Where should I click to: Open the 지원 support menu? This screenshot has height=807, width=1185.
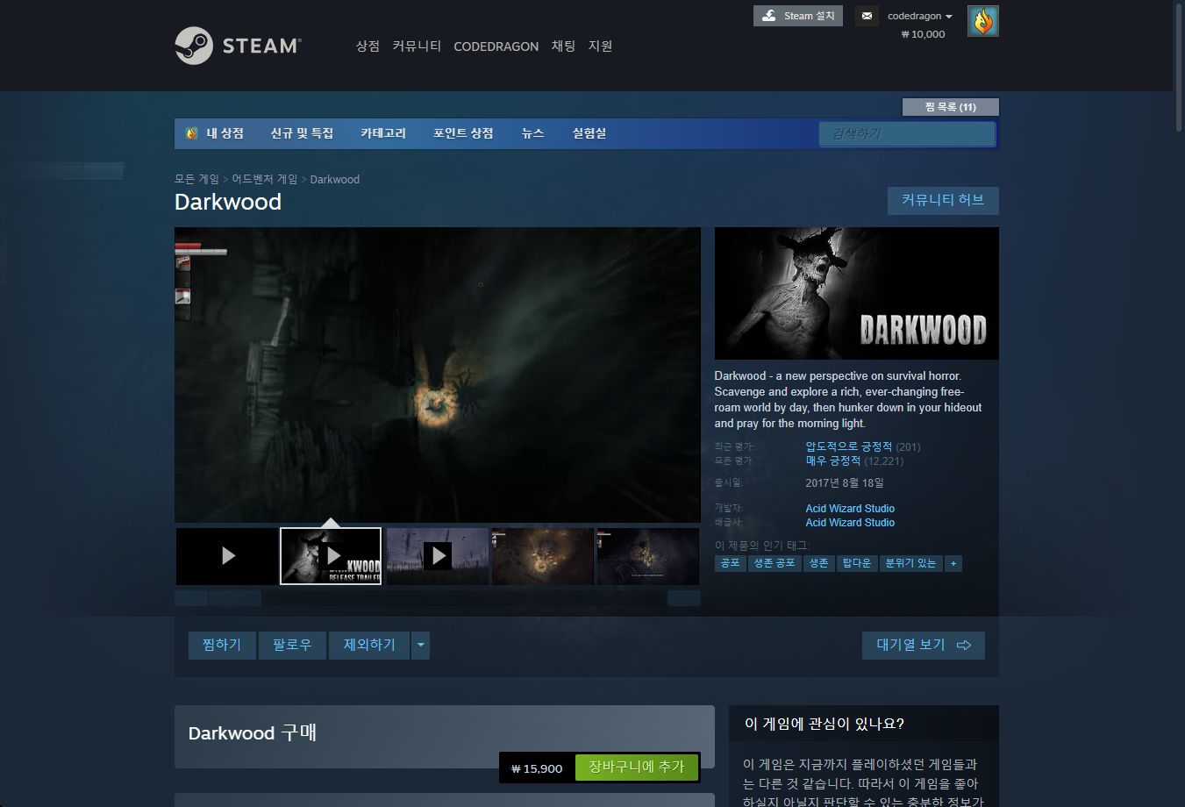(x=600, y=46)
